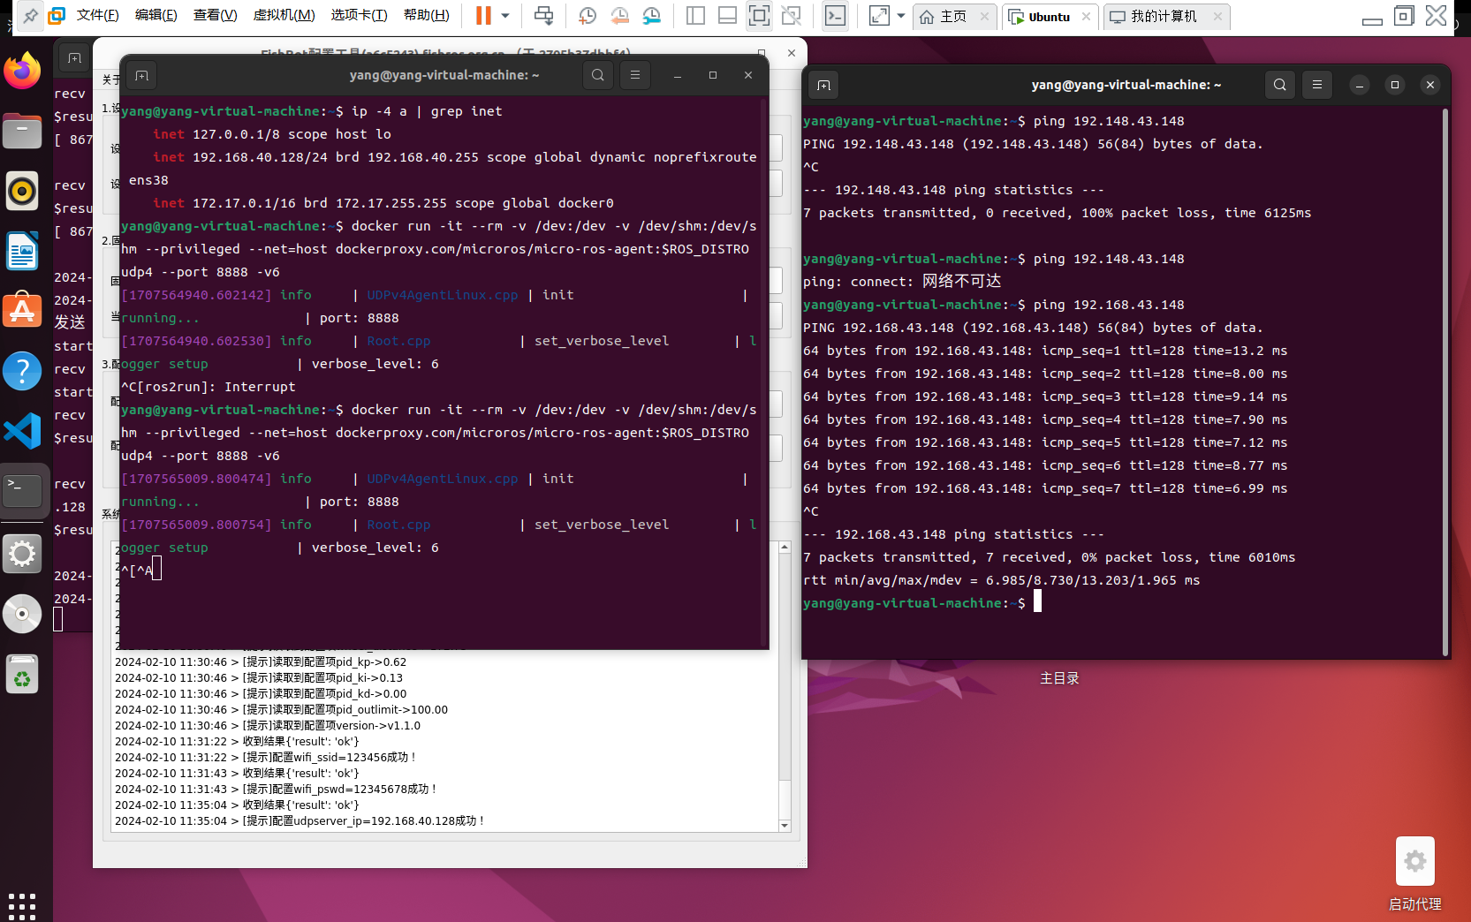
Task: Open new tab in right terminal window
Action: tap(823, 85)
